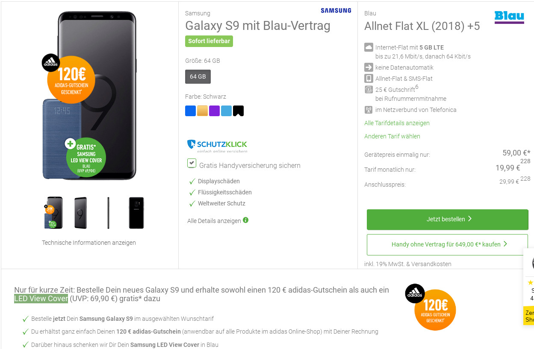Select the 64 GB size option

[198, 76]
